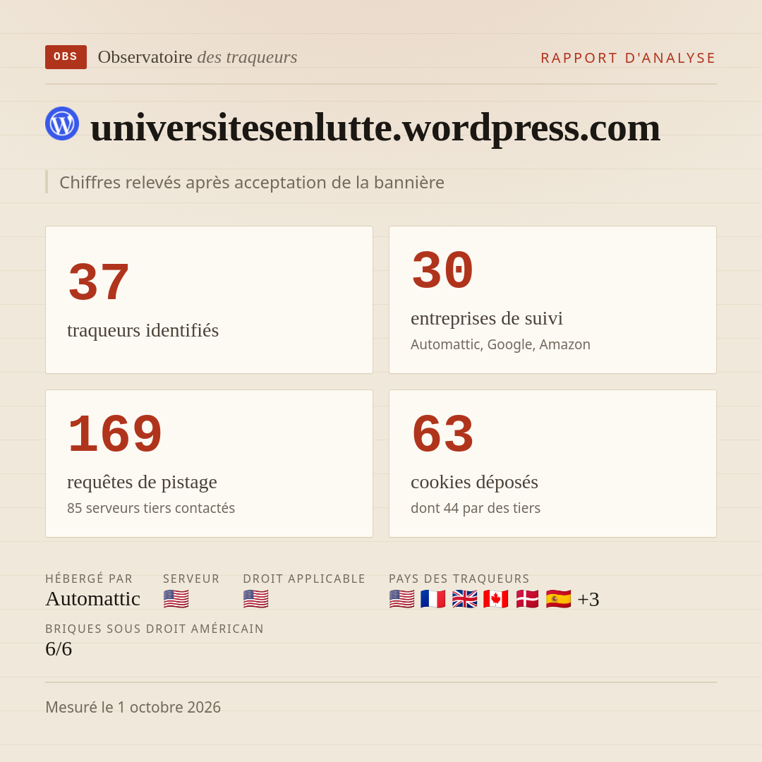Viewport: 762px width, 762px height.
Task: Click the UK flag in tracker countries
Action: [464, 599]
